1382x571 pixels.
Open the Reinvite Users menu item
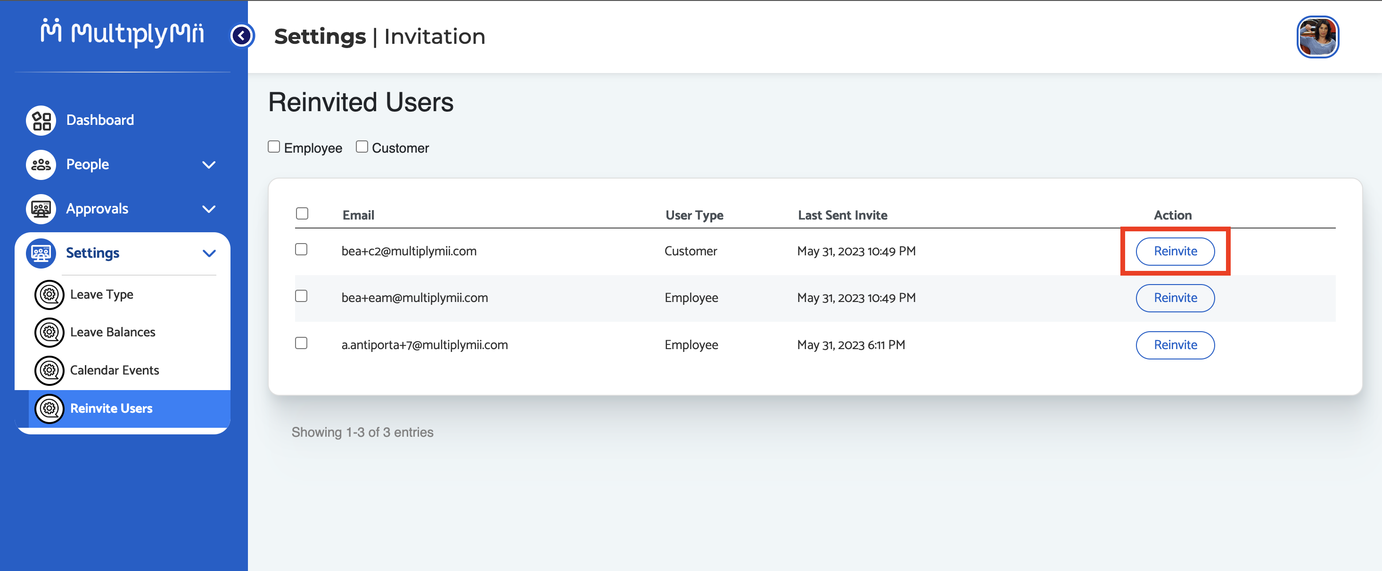click(111, 408)
